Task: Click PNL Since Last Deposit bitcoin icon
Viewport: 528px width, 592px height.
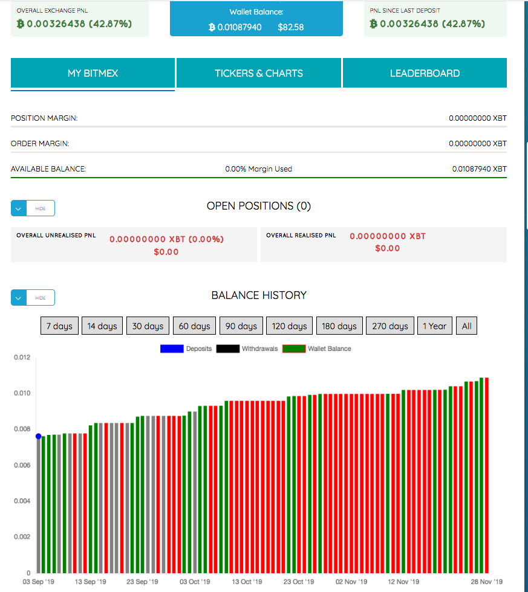Action: tap(373, 24)
